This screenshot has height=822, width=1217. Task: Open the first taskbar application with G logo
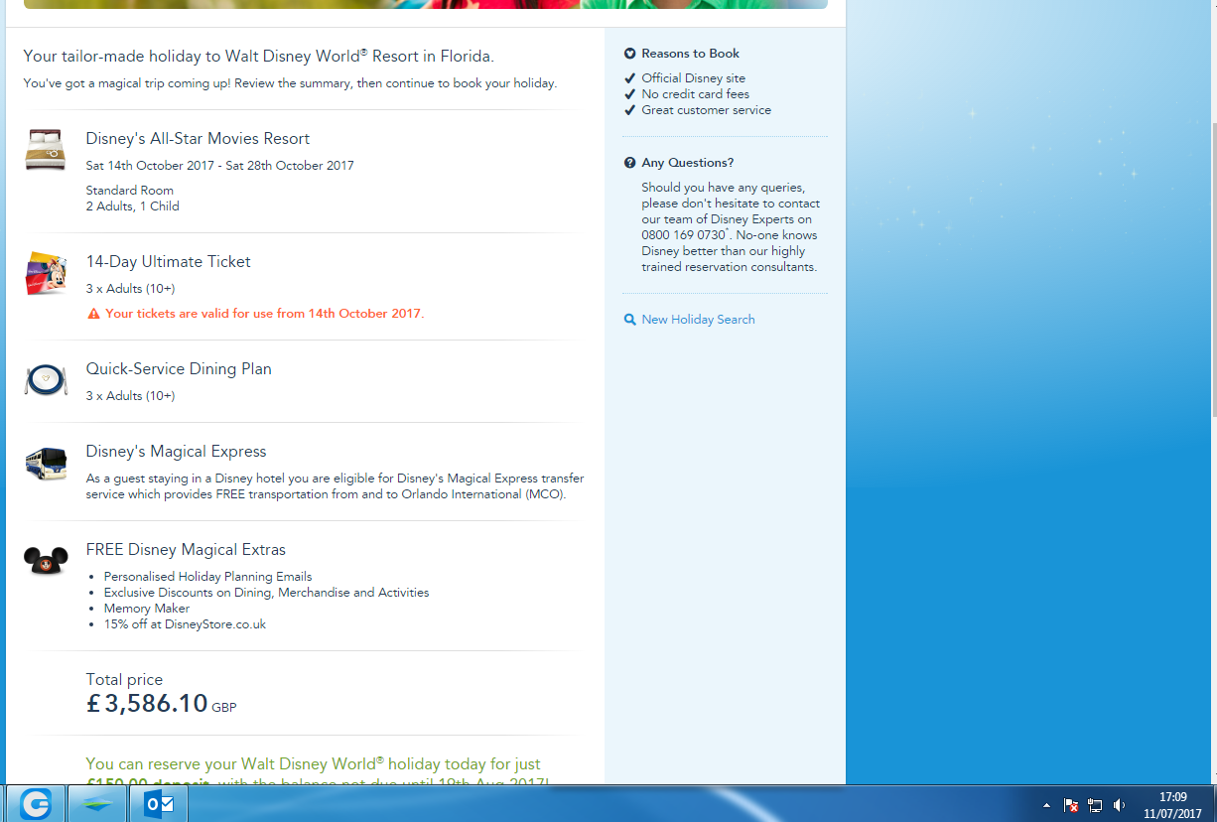(36, 804)
